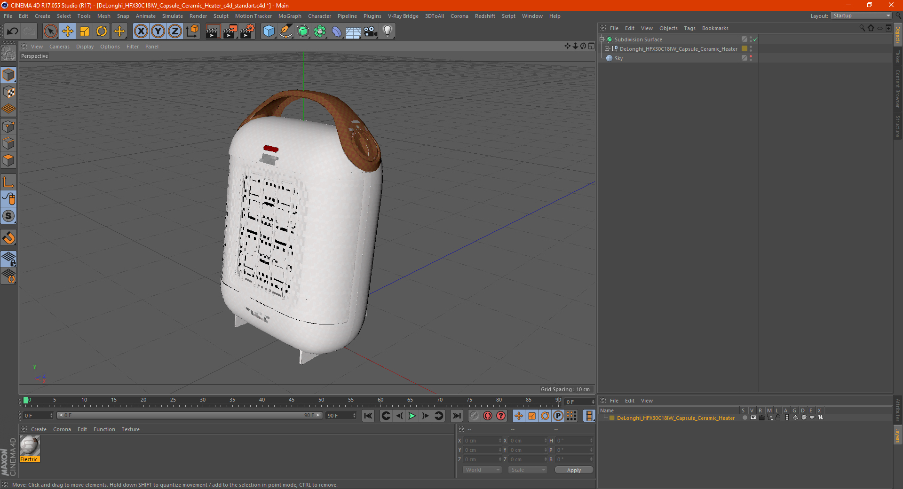Click the Floor environment icon
The width and height of the screenshot is (903, 489).
click(353, 32)
